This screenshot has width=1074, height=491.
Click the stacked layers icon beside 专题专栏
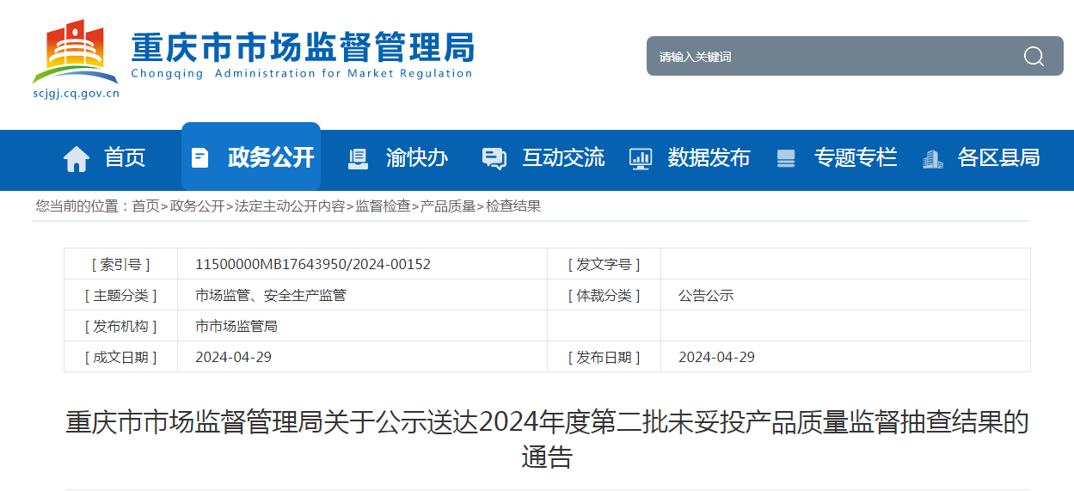(x=786, y=158)
